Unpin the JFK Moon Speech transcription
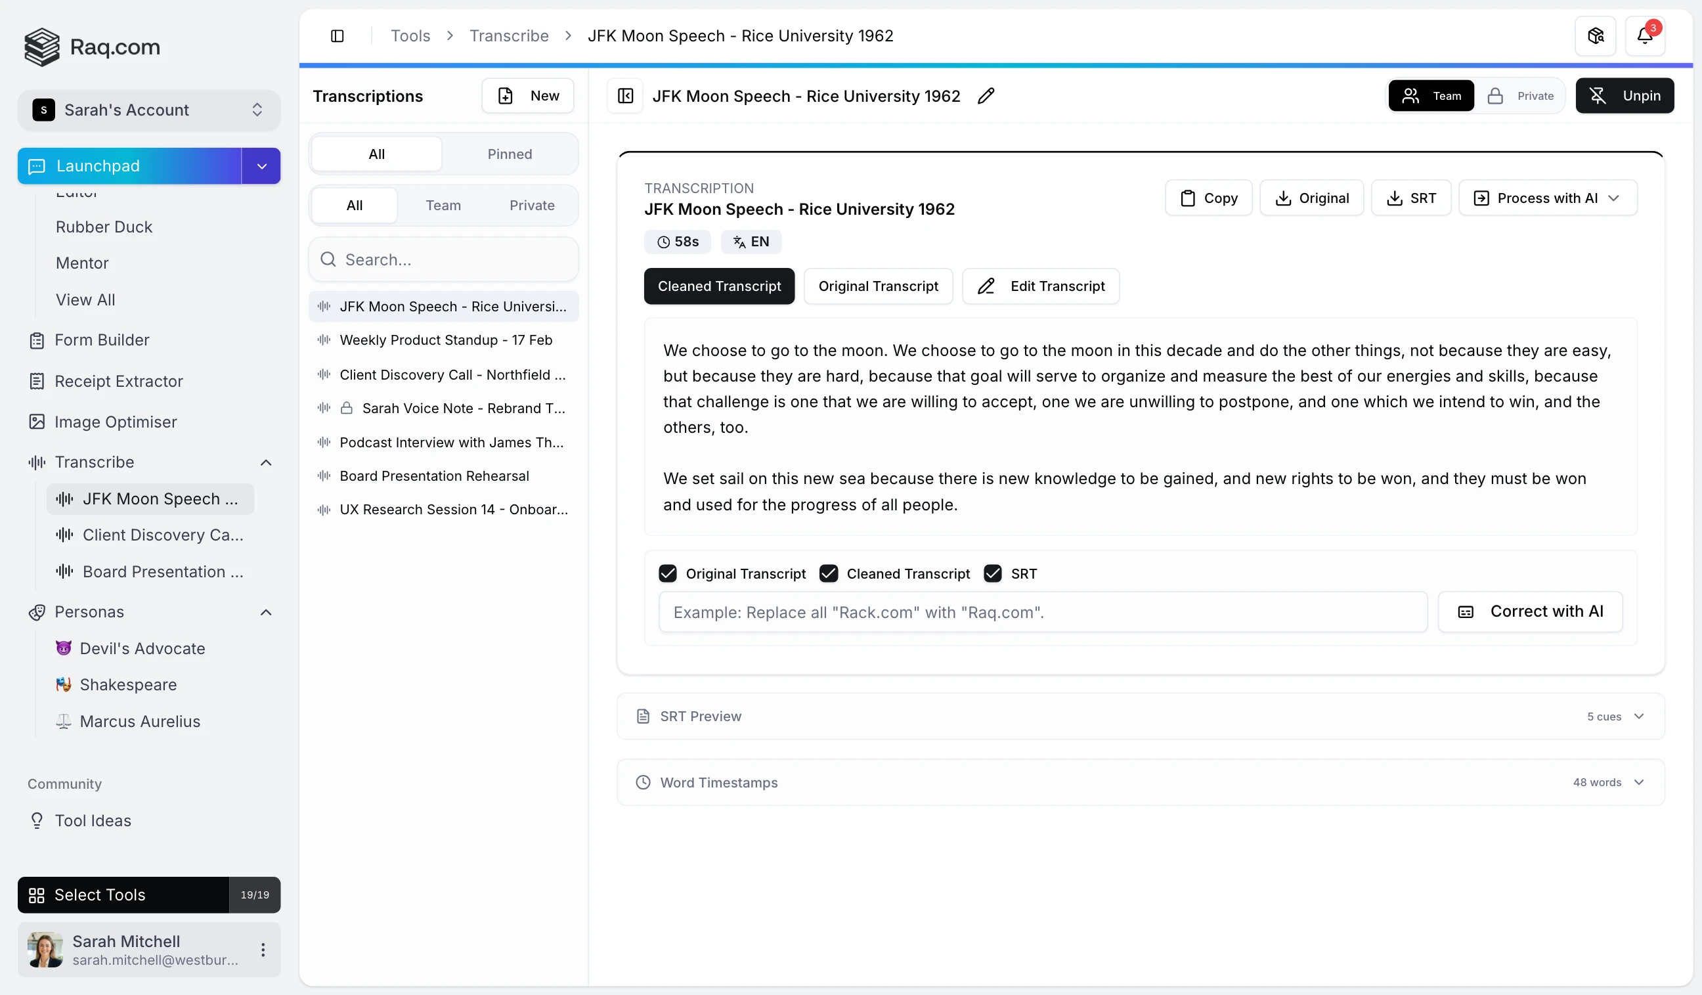This screenshot has height=995, width=1702. point(1625,95)
